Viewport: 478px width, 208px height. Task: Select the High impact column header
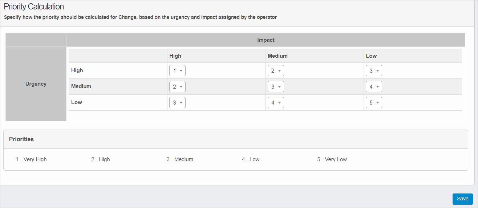[175, 56]
